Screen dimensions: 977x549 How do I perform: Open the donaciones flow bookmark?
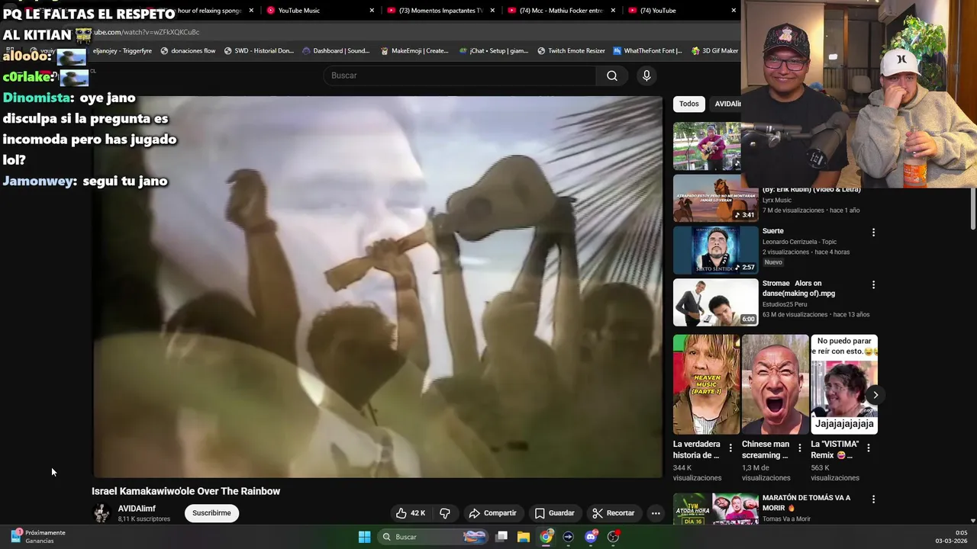[x=188, y=51]
